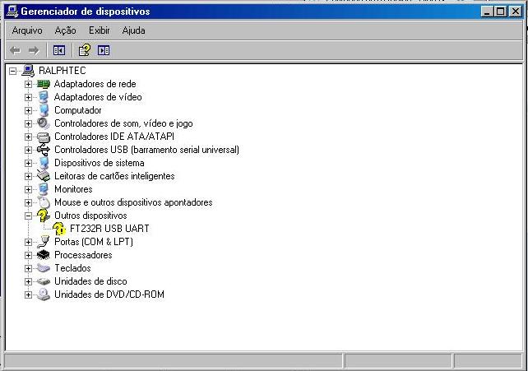
Task: Expand Dispositivos de sistema
Action: (28, 163)
